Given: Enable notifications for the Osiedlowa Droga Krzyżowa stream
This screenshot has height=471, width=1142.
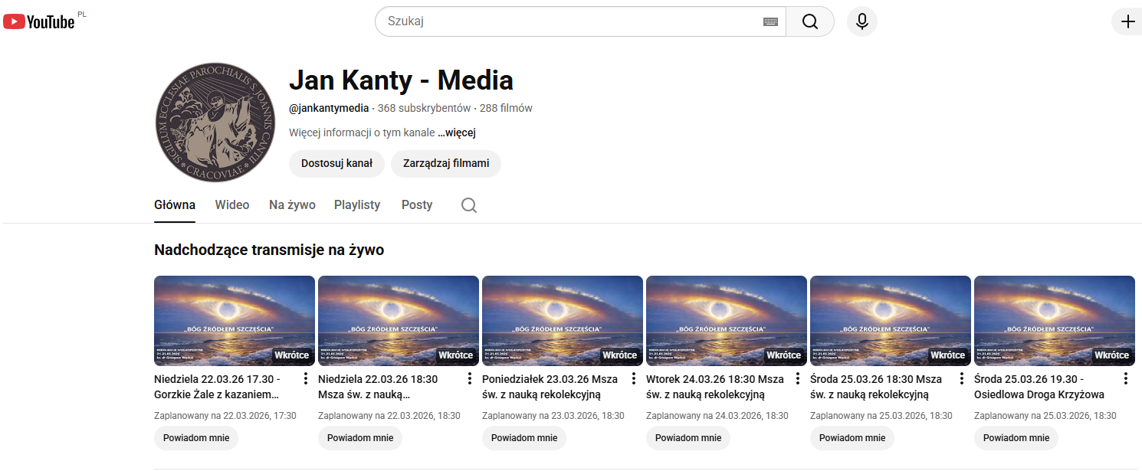Looking at the screenshot, I should pos(1016,437).
